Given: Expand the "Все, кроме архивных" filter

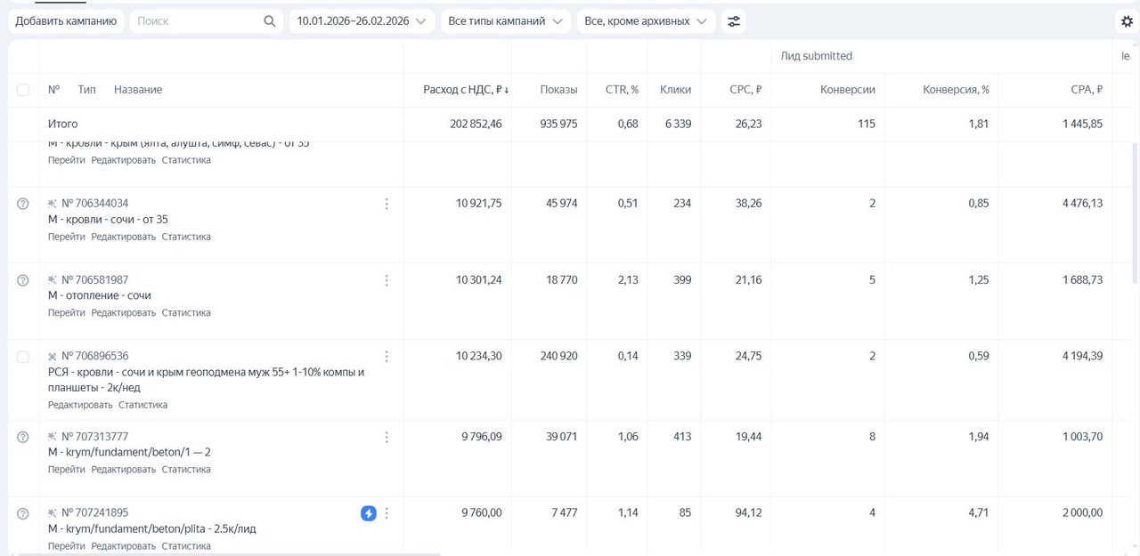Looking at the screenshot, I should pyautogui.click(x=646, y=21).
